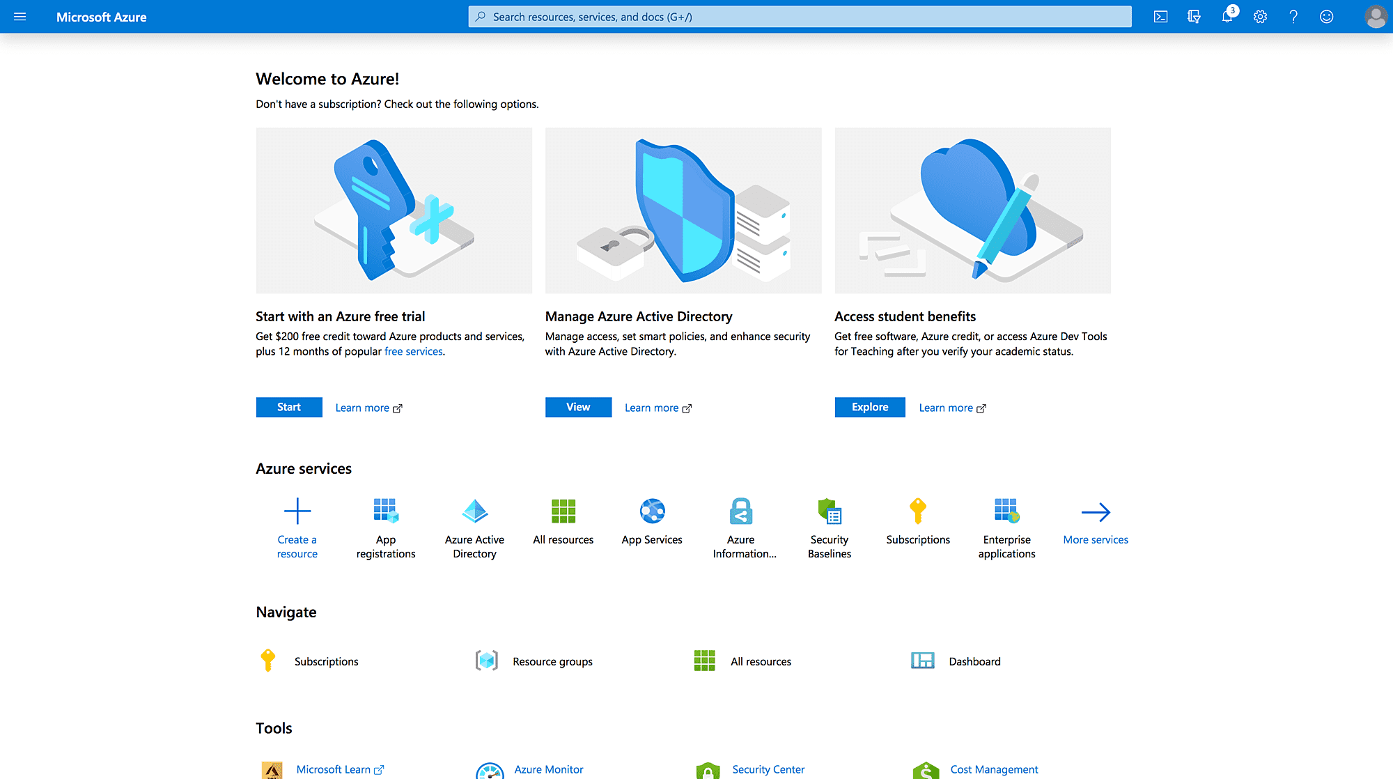Click the Create a resource plus icon
1393x779 pixels.
pyautogui.click(x=297, y=511)
